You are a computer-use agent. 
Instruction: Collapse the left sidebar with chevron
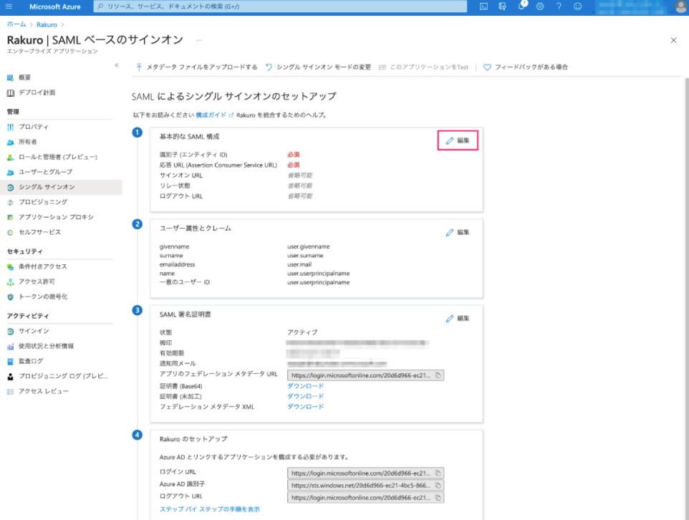(x=117, y=65)
